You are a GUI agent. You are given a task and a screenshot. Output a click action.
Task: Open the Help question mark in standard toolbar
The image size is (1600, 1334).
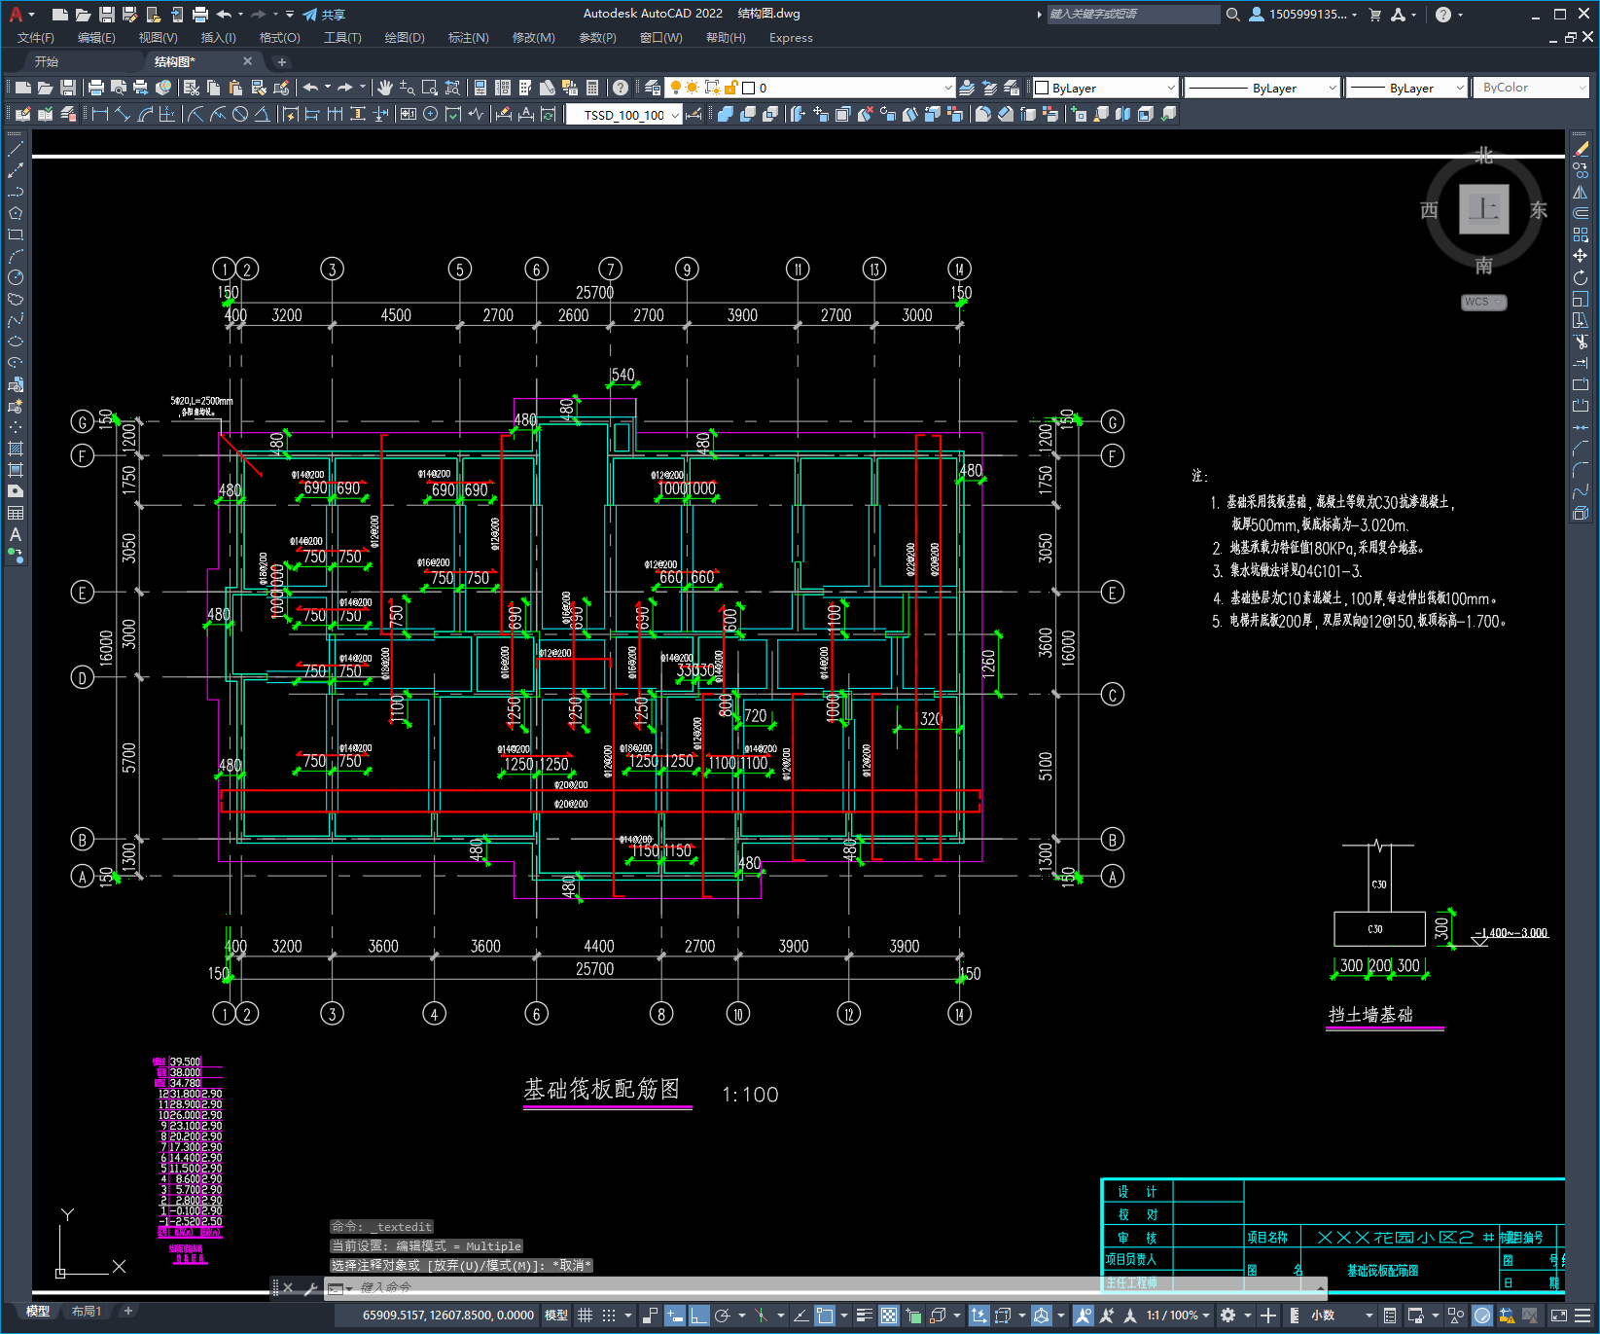pos(621,88)
